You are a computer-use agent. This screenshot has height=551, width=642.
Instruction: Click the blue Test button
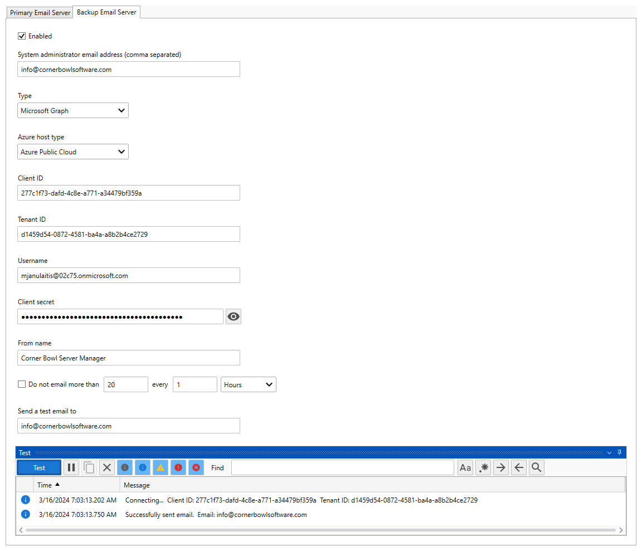39,467
